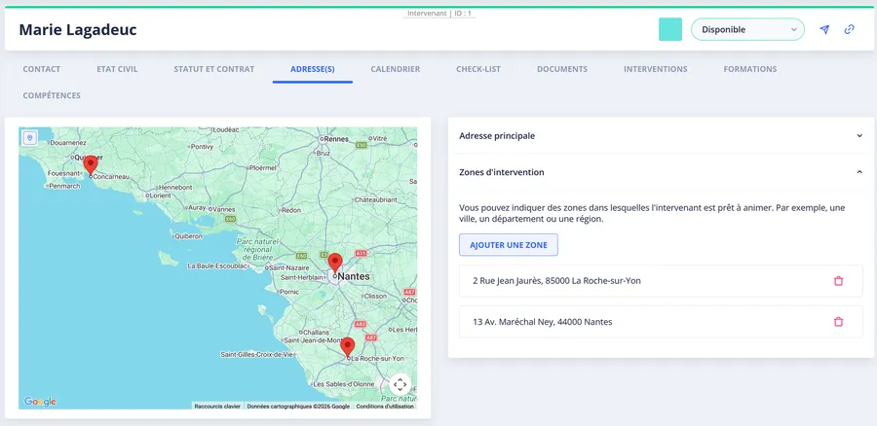This screenshot has width=877, height=426.
Task: Go to STATUT ET CONTRAT tab
Action: coord(213,69)
